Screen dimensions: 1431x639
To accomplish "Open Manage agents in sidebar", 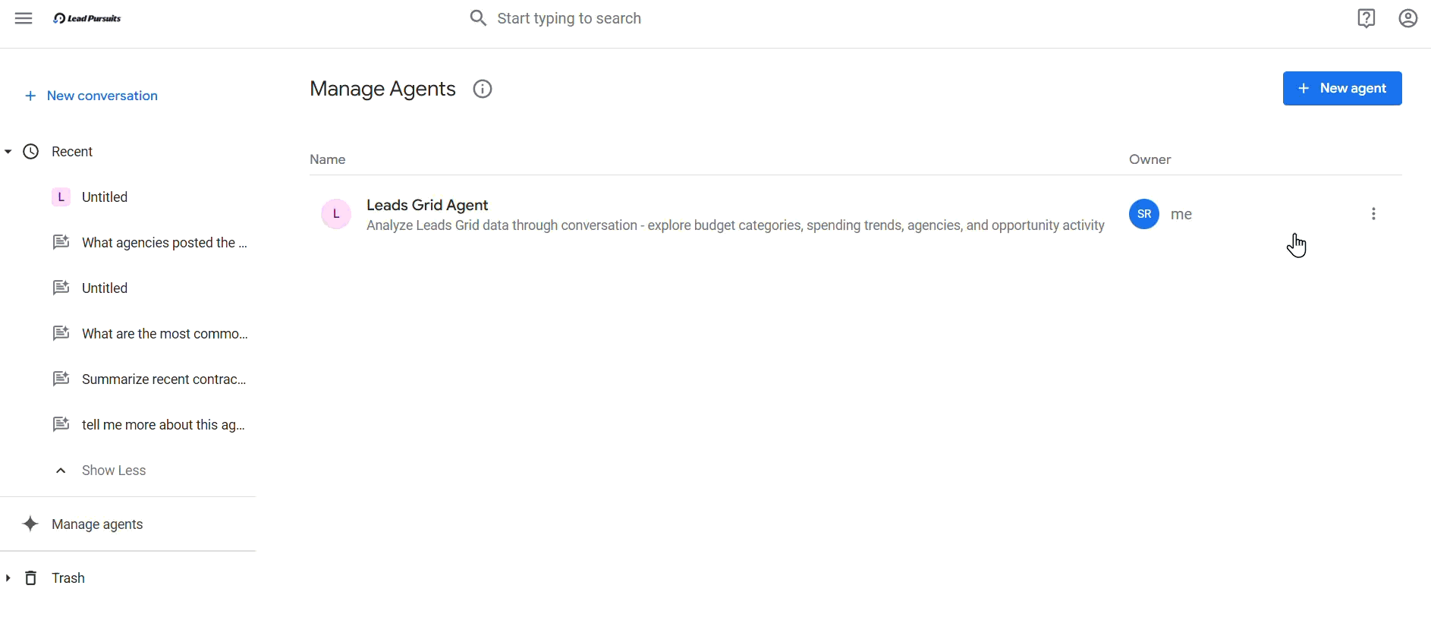I will pos(97,524).
